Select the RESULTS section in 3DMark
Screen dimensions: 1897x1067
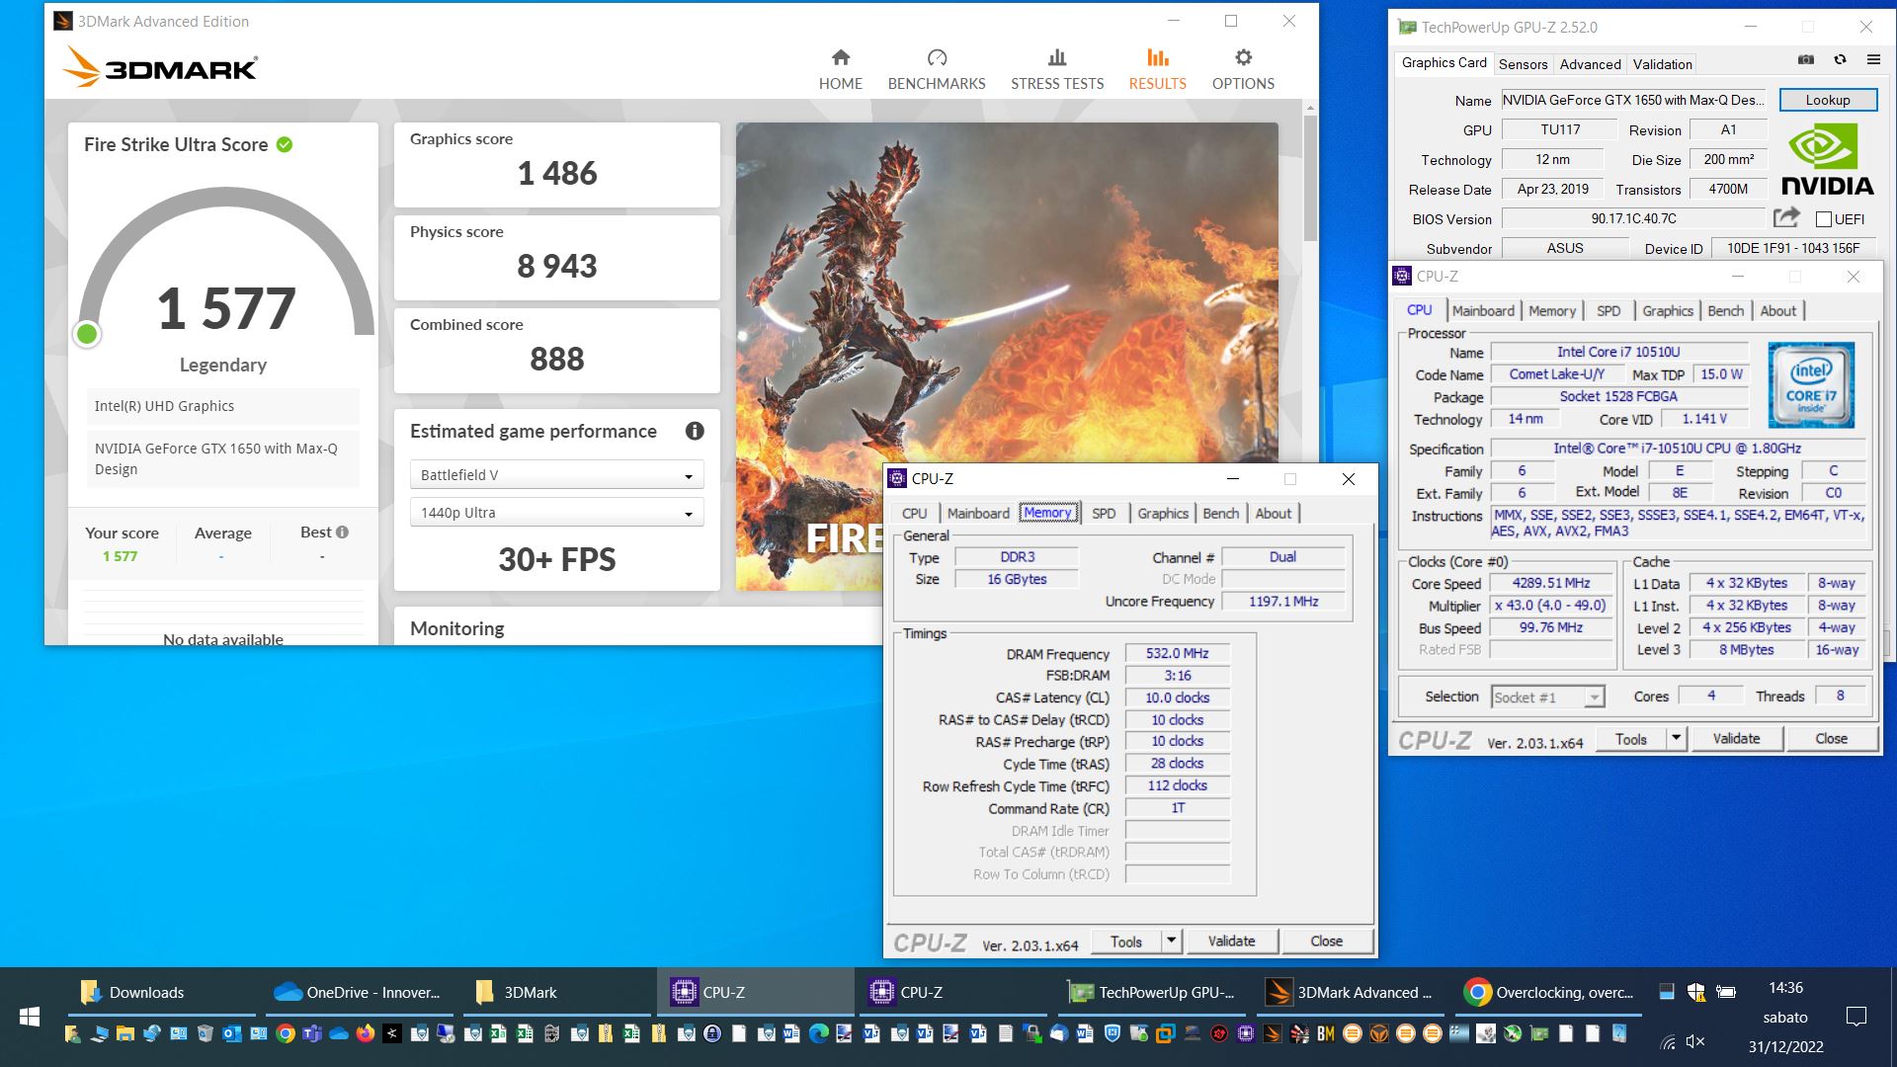(x=1157, y=69)
